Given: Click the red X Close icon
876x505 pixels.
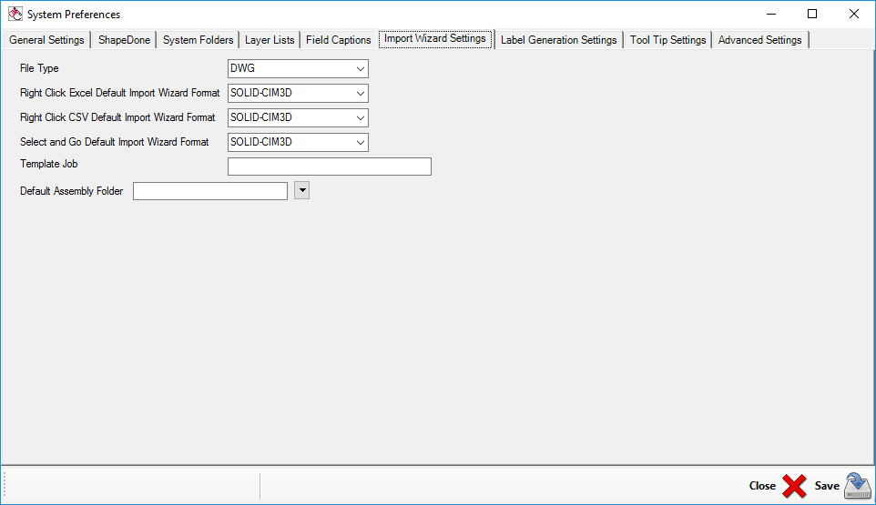Looking at the screenshot, I should (794, 486).
